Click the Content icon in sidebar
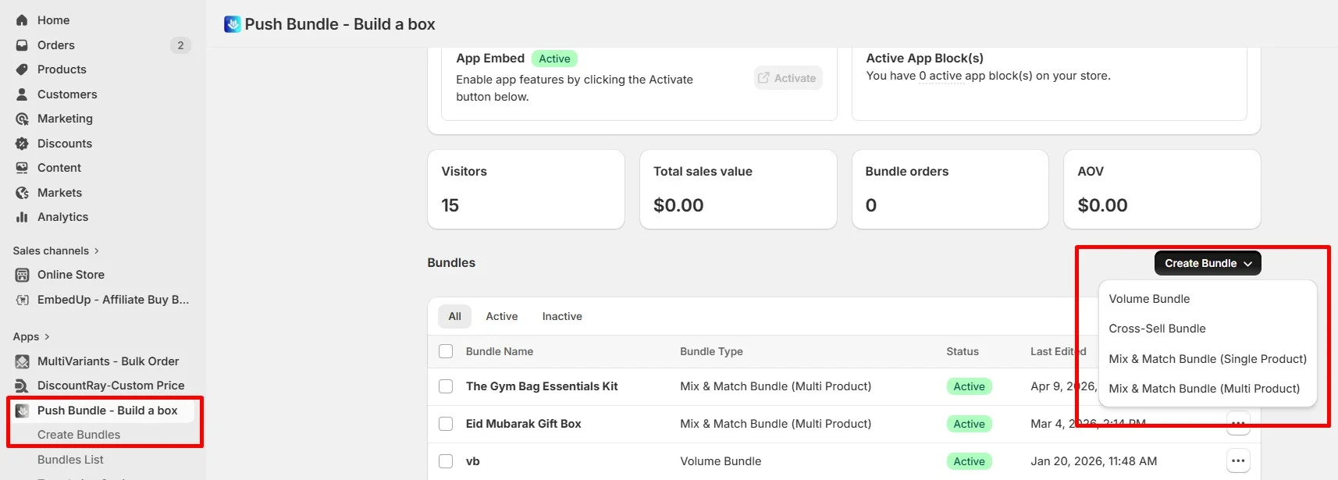This screenshot has height=480, width=1338. pyautogui.click(x=22, y=168)
